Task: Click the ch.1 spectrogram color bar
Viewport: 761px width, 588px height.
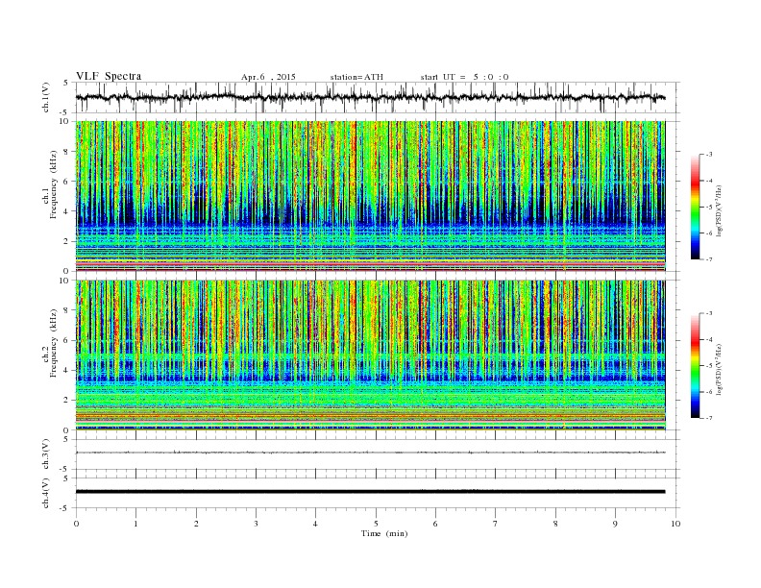Action: pyautogui.click(x=695, y=208)
